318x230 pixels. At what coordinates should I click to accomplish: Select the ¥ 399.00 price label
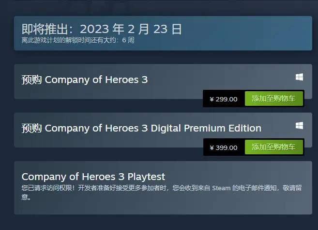pyautogui.click(x=224, y=148)
